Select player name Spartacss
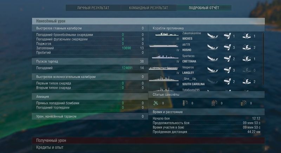The height and width of the screenshot is (153, 281). (188, 56)
